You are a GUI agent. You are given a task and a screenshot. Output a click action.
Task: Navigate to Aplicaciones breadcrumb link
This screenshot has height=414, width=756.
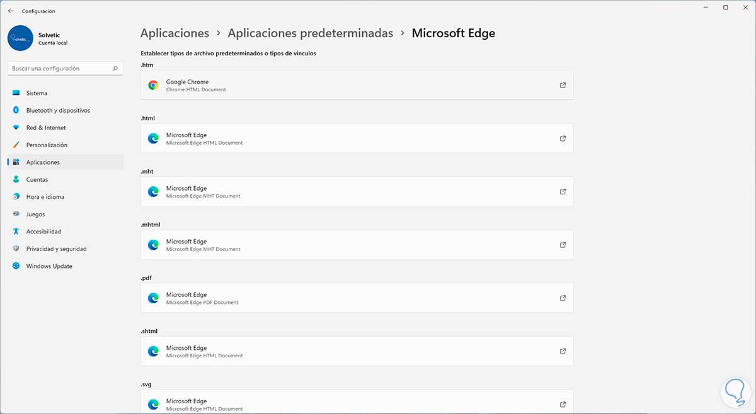175,33
